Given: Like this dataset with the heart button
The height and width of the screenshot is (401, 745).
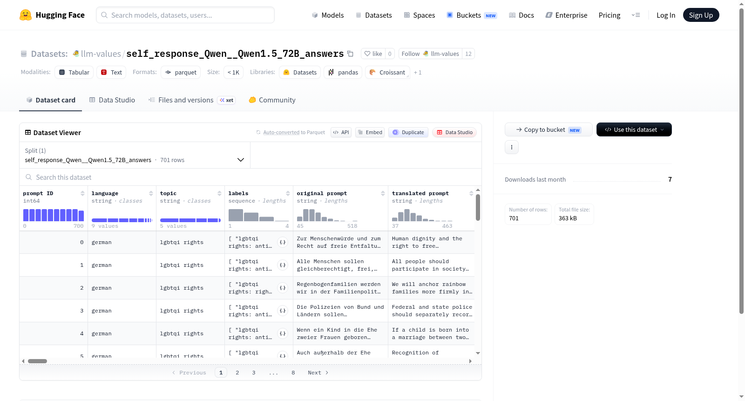Looking at the screenshot, I should point(373,54).
